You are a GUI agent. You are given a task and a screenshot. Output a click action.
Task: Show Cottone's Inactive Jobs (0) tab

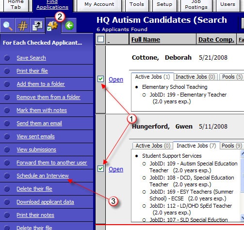(x=195, y=77)
